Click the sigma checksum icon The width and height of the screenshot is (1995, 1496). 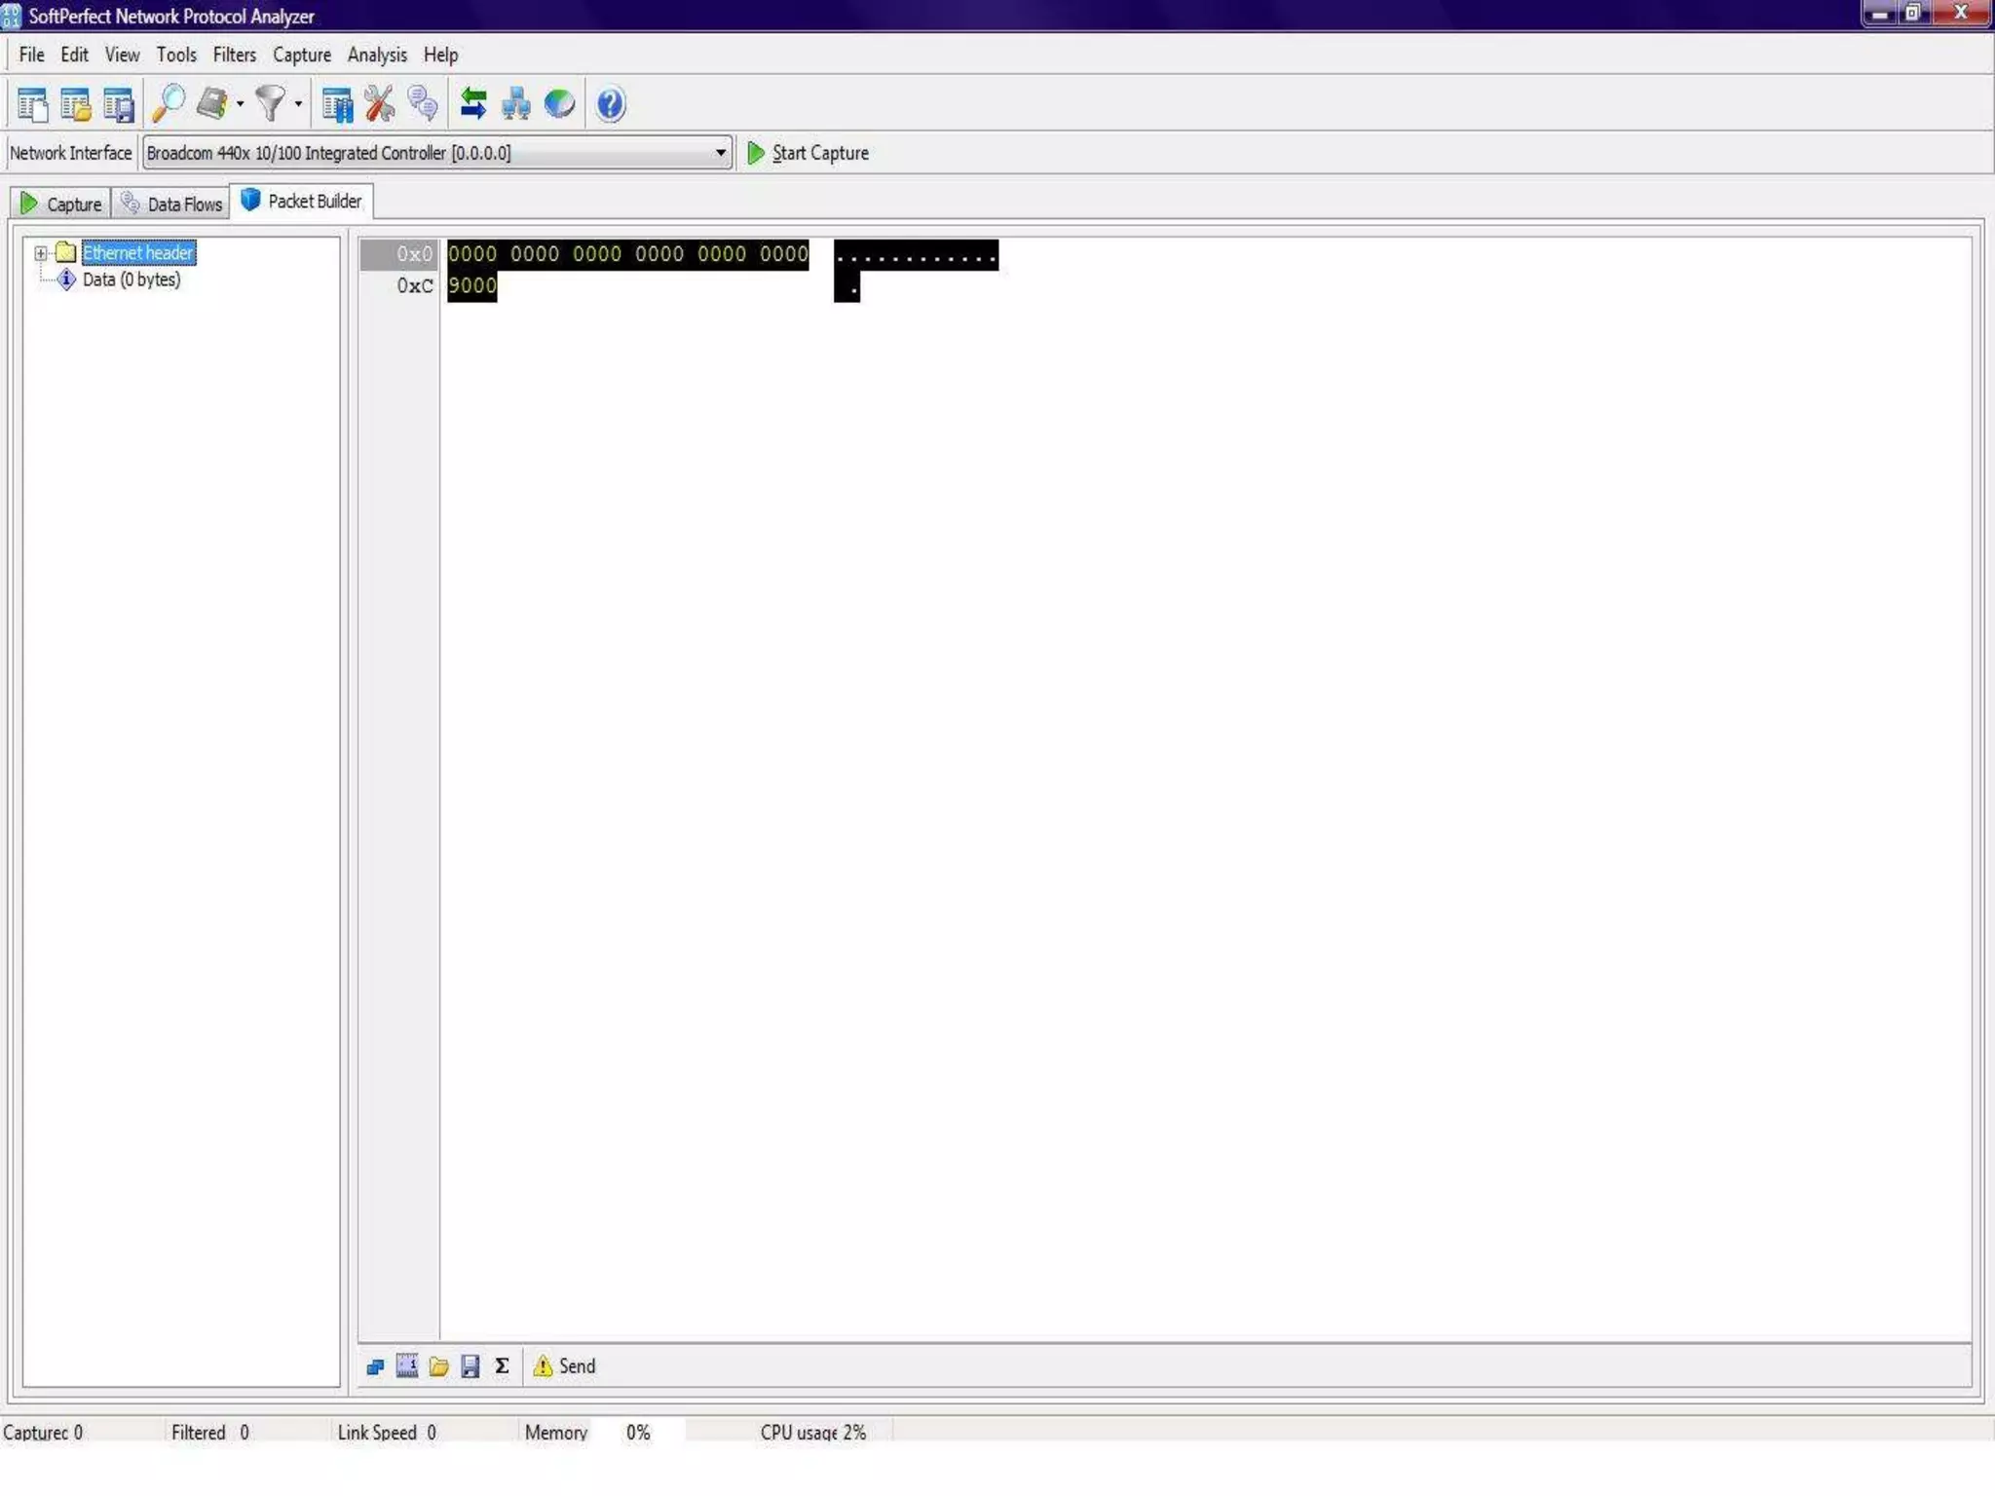click(x=502, y=1366)
